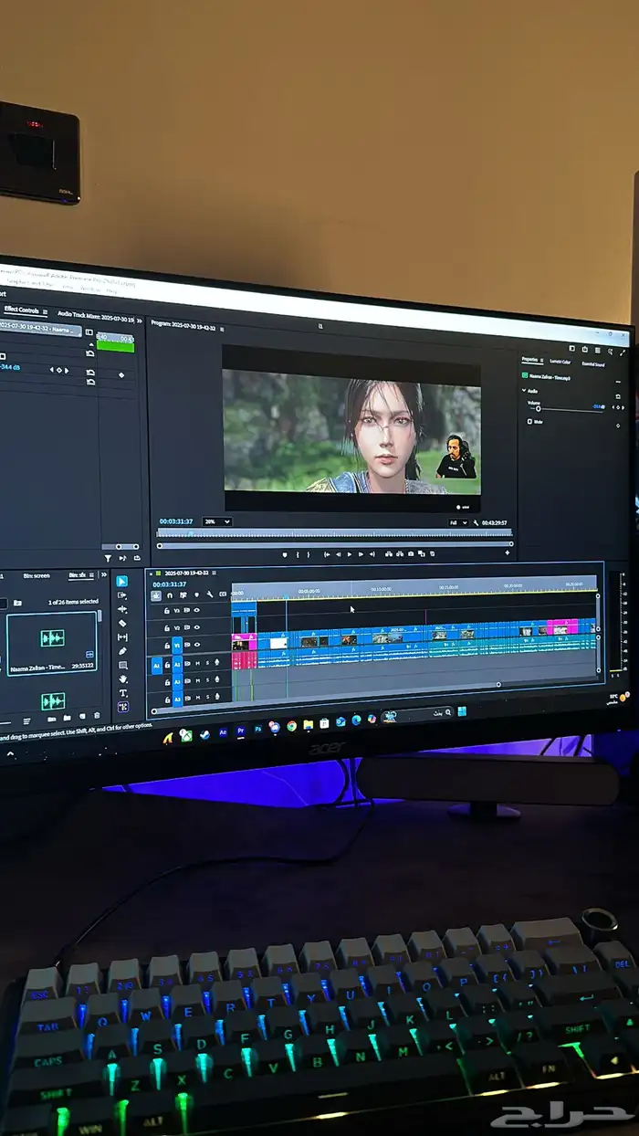639x1136 pixels.
Task: Hide the V3 track with eye icon
Action: point(197,610)
